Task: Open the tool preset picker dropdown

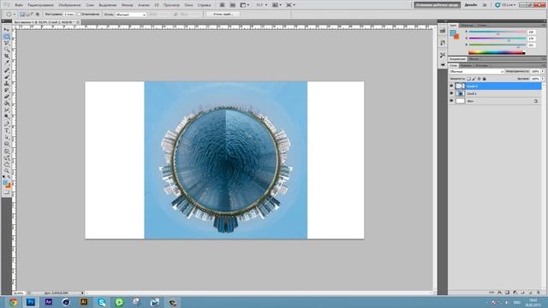Action: coord(14,15)
